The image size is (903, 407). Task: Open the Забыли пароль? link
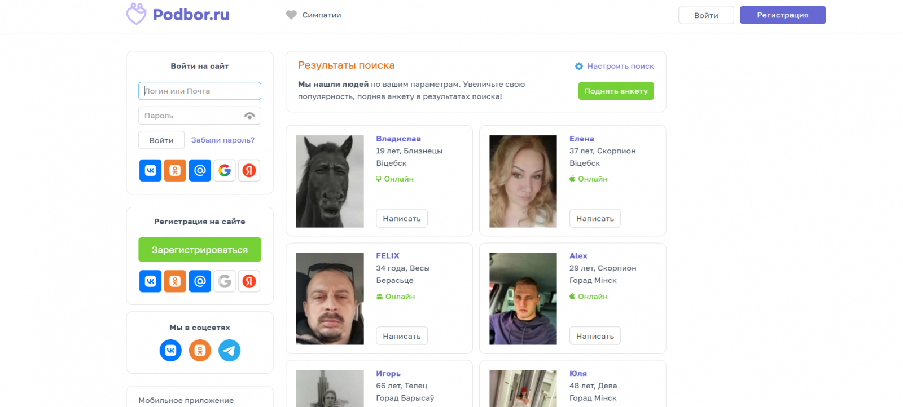click(223, 140)
